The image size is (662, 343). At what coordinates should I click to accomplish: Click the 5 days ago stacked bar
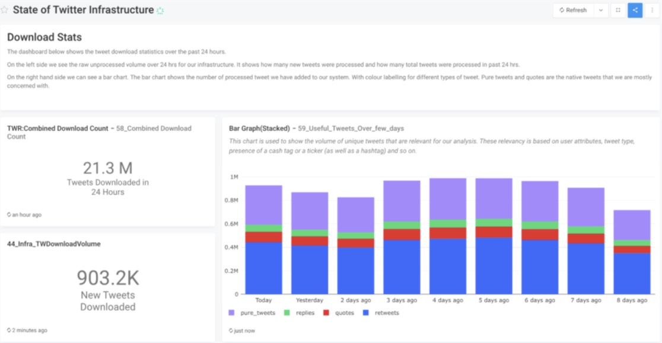494,236
